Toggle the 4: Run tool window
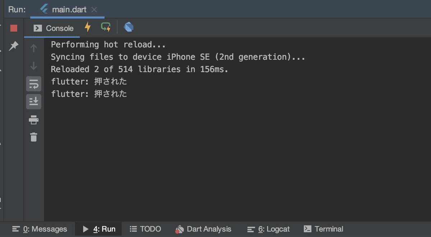Image resolution: width=431 pixels, height=237 pixels. 99,229
